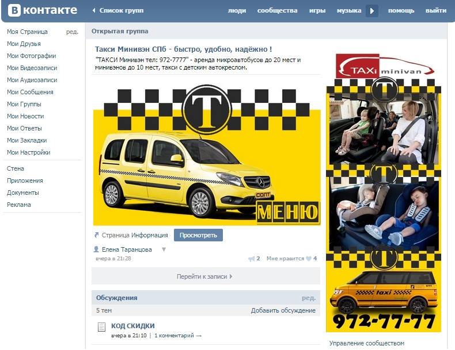This screenshot has height=350, width=455.
Task: Log out with выйти link
Action: click(x=436, y=11)
